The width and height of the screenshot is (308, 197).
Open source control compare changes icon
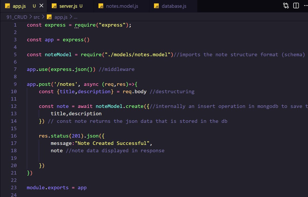point(286,6)
